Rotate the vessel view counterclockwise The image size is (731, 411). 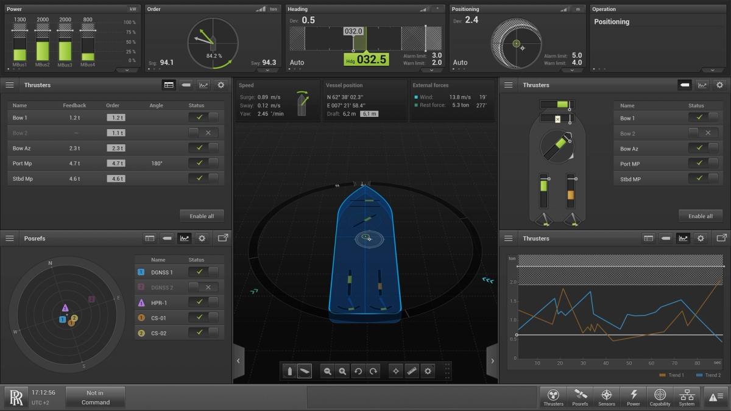pos(358,371)
